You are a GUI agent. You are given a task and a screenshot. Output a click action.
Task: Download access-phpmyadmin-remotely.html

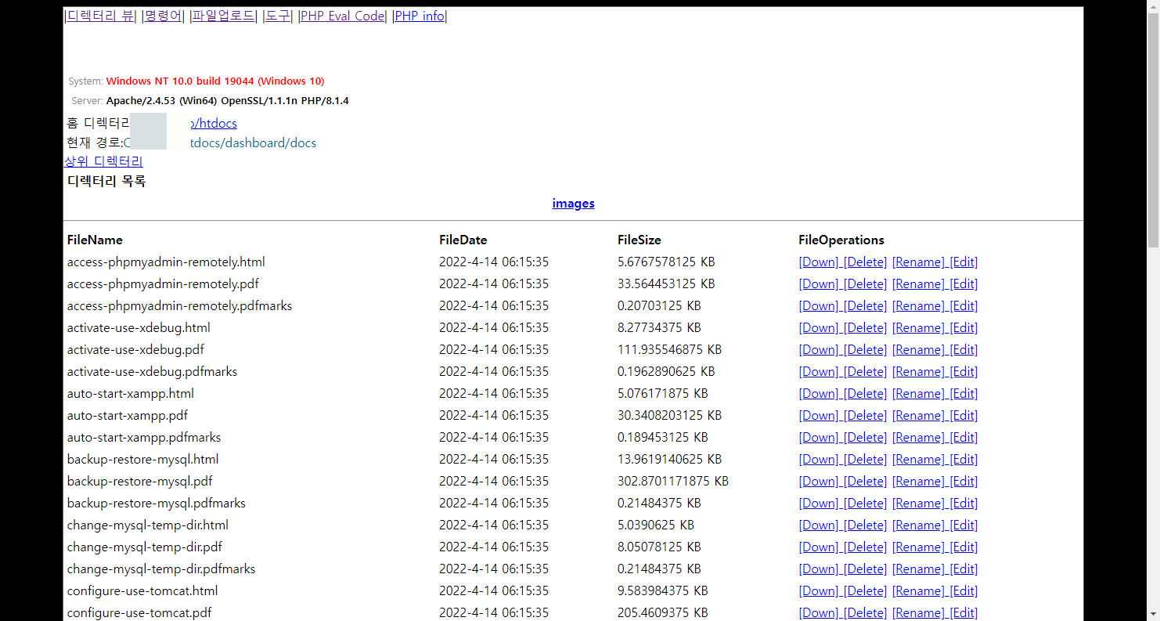click(x=819, y=262)
